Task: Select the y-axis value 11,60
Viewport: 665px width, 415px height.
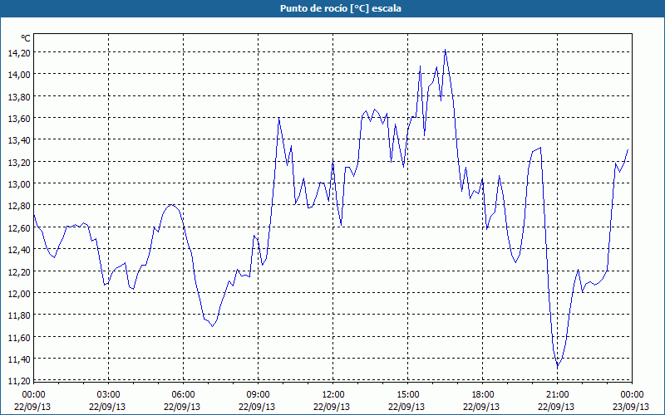Action: pyautogui.click(x=18, y=337)
